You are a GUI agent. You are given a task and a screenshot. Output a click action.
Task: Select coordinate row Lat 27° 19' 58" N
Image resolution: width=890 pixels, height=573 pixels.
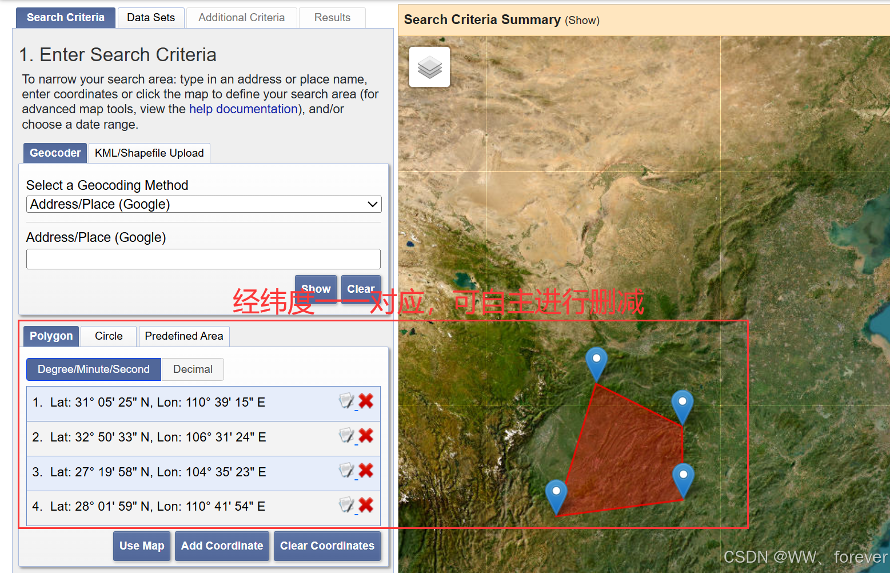203,473
